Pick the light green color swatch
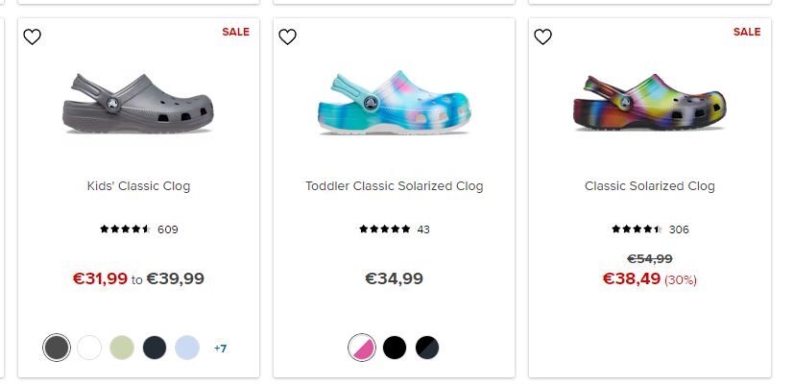The width and height of the screenshot is (794, 386). [x=122, y=348]
